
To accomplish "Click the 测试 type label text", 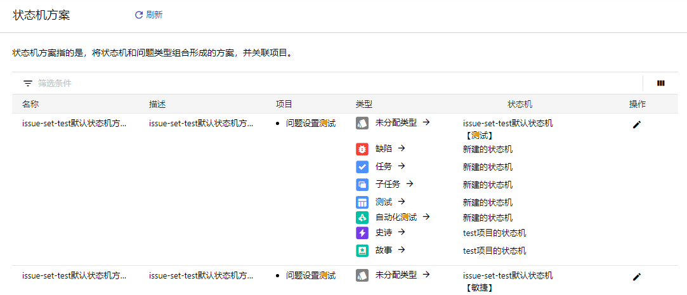I will point(384,202).
